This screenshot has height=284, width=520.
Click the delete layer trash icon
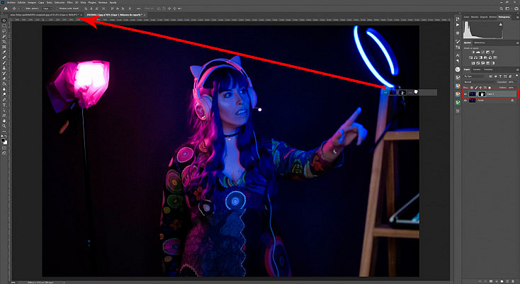513,281
